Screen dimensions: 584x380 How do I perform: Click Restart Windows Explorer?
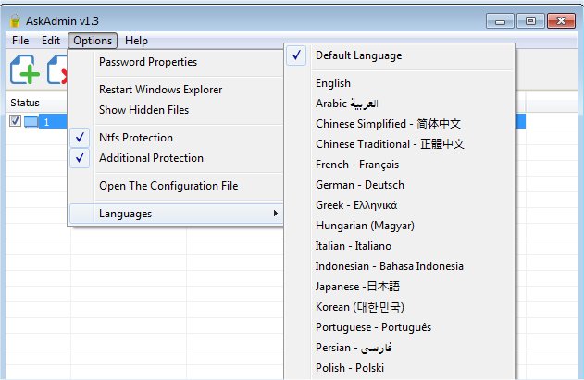(x=160, y=90)
